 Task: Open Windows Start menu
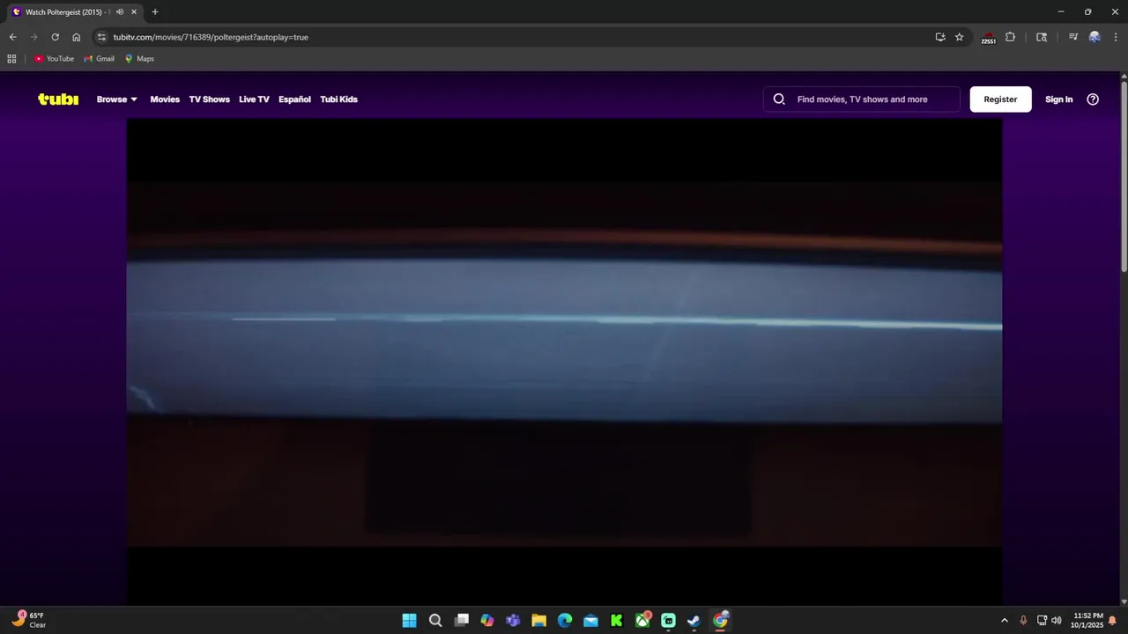409,621
